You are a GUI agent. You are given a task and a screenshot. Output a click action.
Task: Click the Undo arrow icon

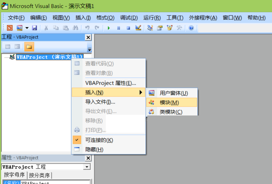[x=87, y=28]
